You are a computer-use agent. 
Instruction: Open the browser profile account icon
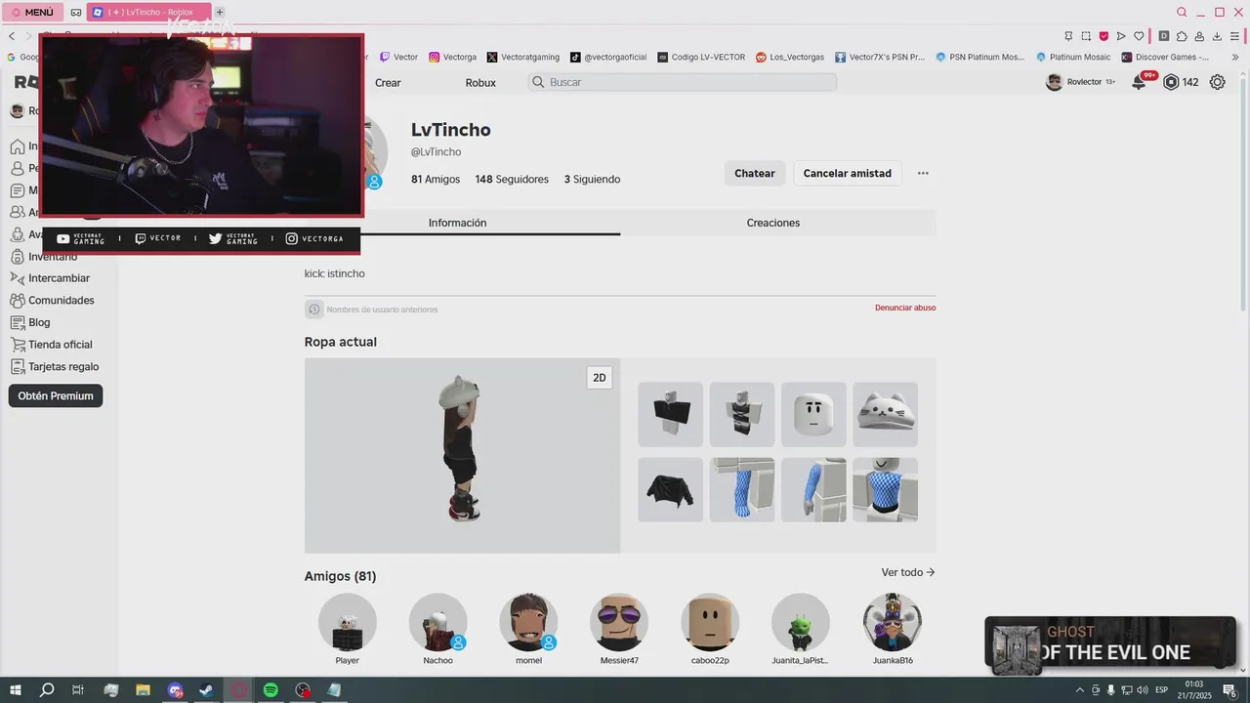click(x=1199, y=36)
